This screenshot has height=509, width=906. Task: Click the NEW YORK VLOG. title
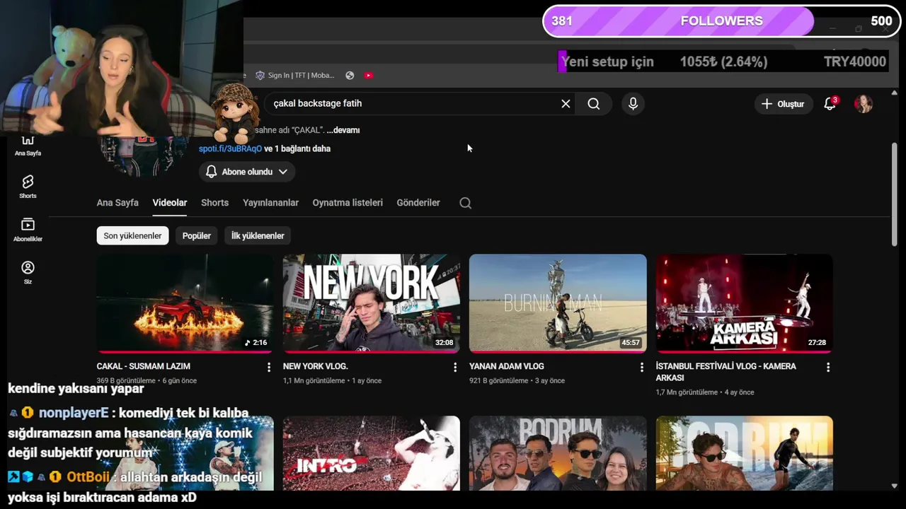click(316, 366)
